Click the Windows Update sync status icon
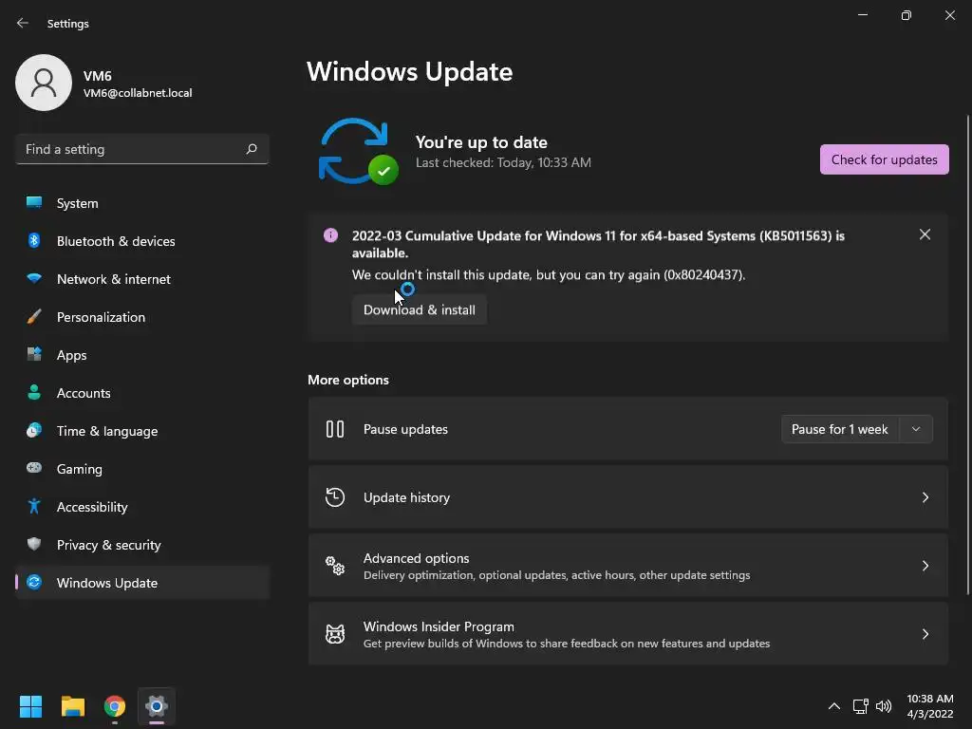 tap(357, 151)
